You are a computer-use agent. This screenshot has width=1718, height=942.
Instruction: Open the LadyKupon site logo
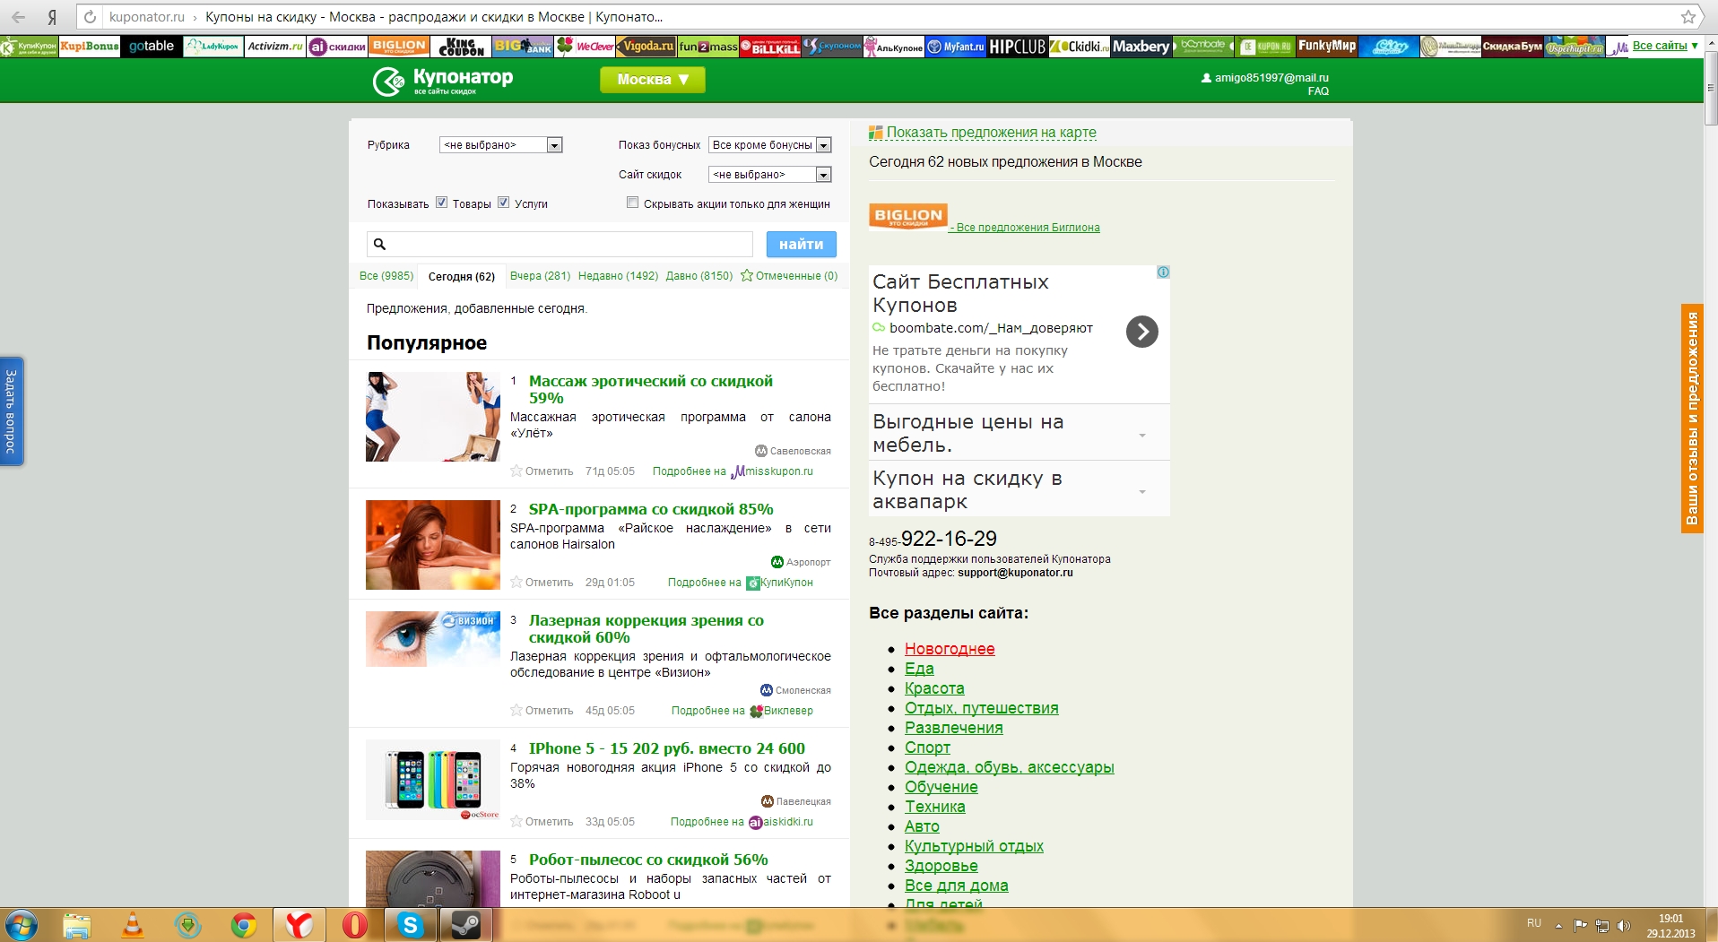coord(213,46)
